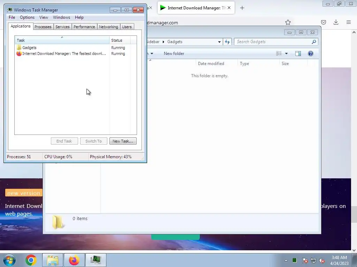The width and height of the screenshot is (357, 267).
Task: Click the New Task... button
Action: tap(123, 141)
